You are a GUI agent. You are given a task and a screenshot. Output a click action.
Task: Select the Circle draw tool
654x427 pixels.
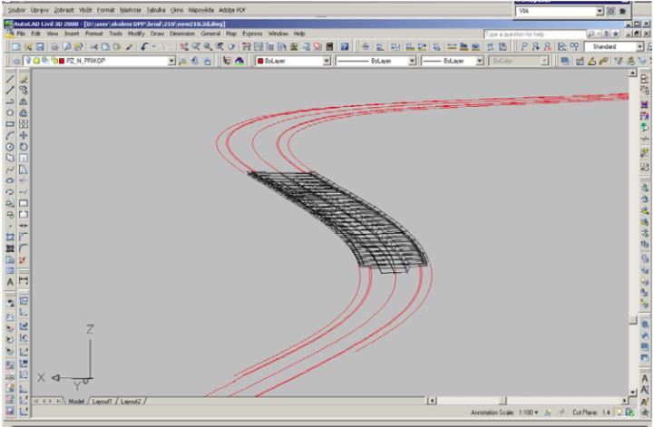10,147
